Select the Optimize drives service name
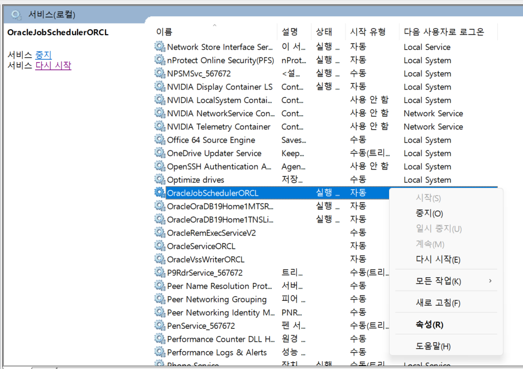The image size is (523, 369). coord(195,180)
